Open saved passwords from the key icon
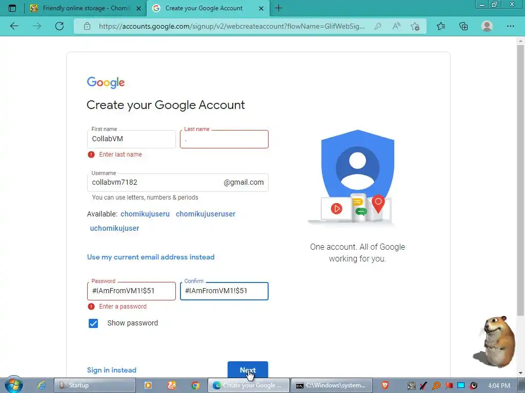 (x=378, y=26)
